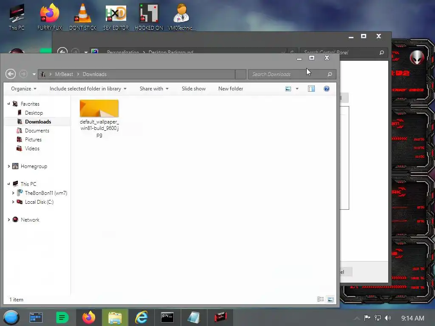Switch to large icons view in status bar
The width and height of the screenshot is (435, 326).
330,299
